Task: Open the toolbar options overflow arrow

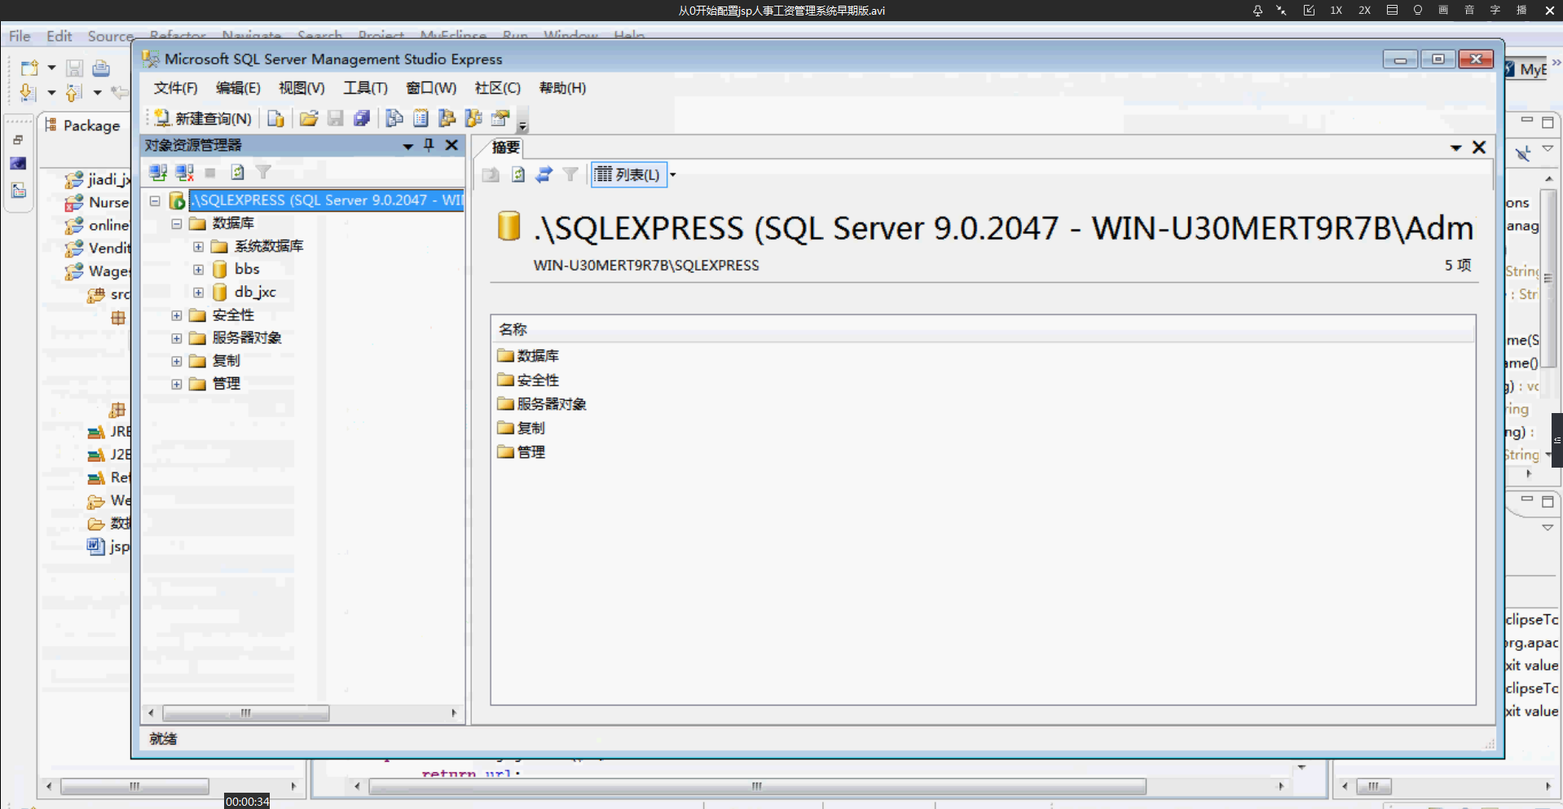Action: (523, 125)
